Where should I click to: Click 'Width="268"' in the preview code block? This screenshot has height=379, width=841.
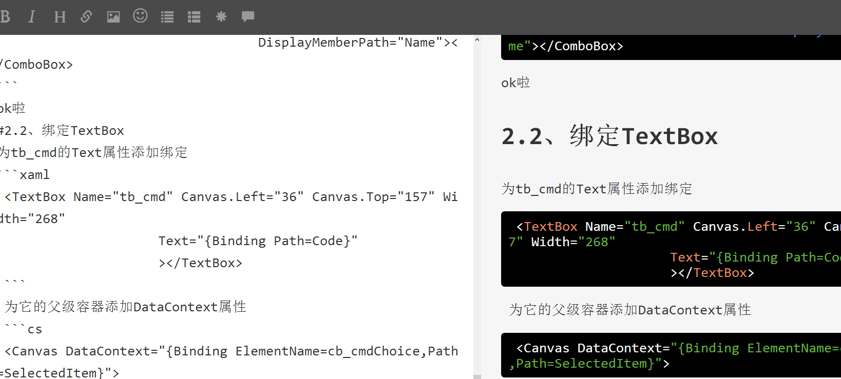click(x=573, y=242)
